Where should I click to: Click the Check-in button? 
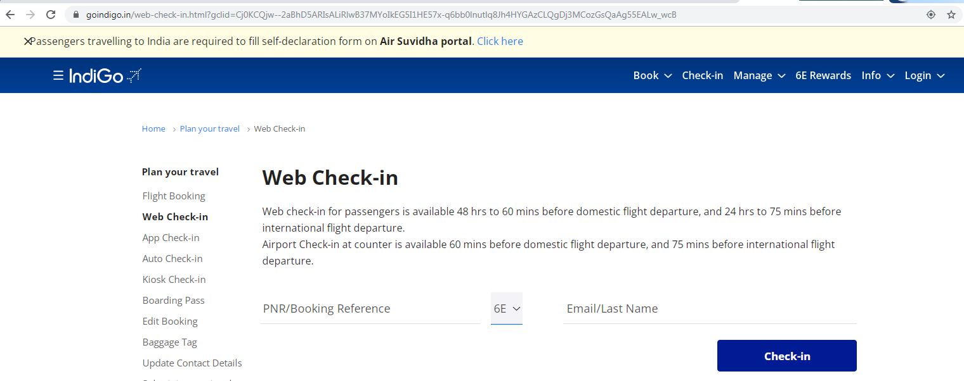point(786,356)
